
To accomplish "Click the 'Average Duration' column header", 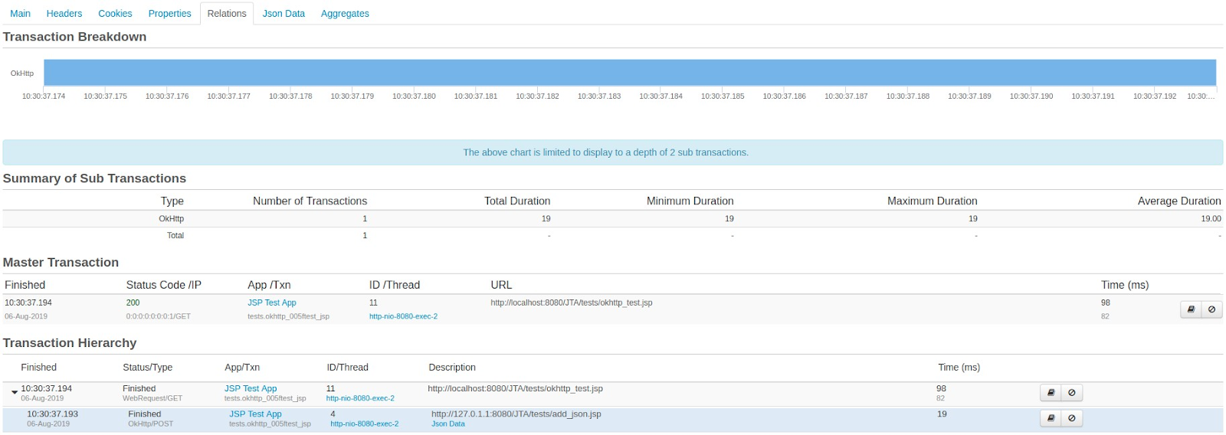I will tap(1179, 201).
